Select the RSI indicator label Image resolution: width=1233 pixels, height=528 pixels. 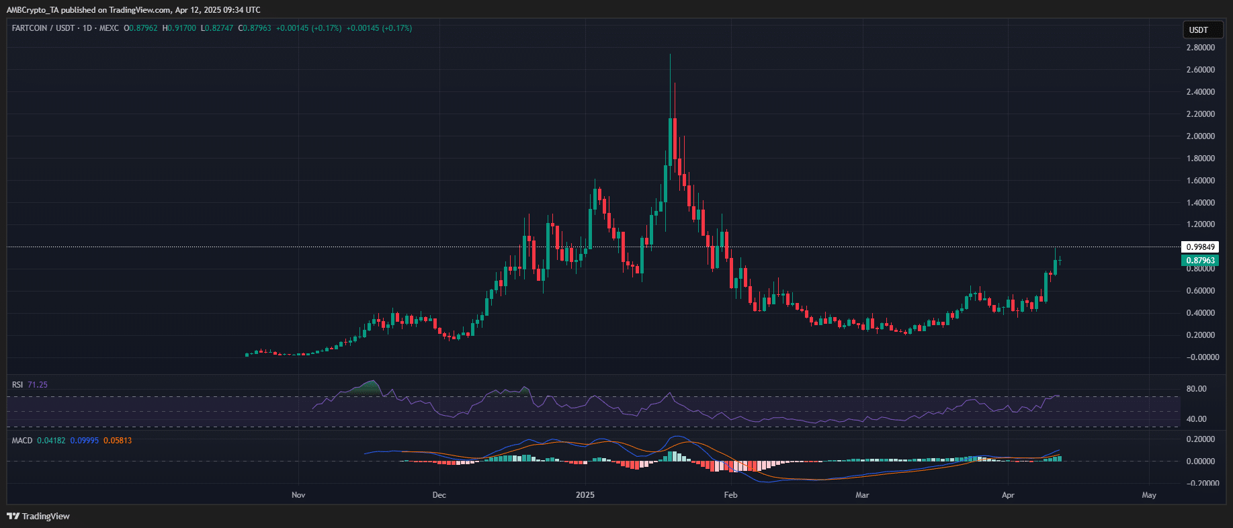[x=17, y=385]
